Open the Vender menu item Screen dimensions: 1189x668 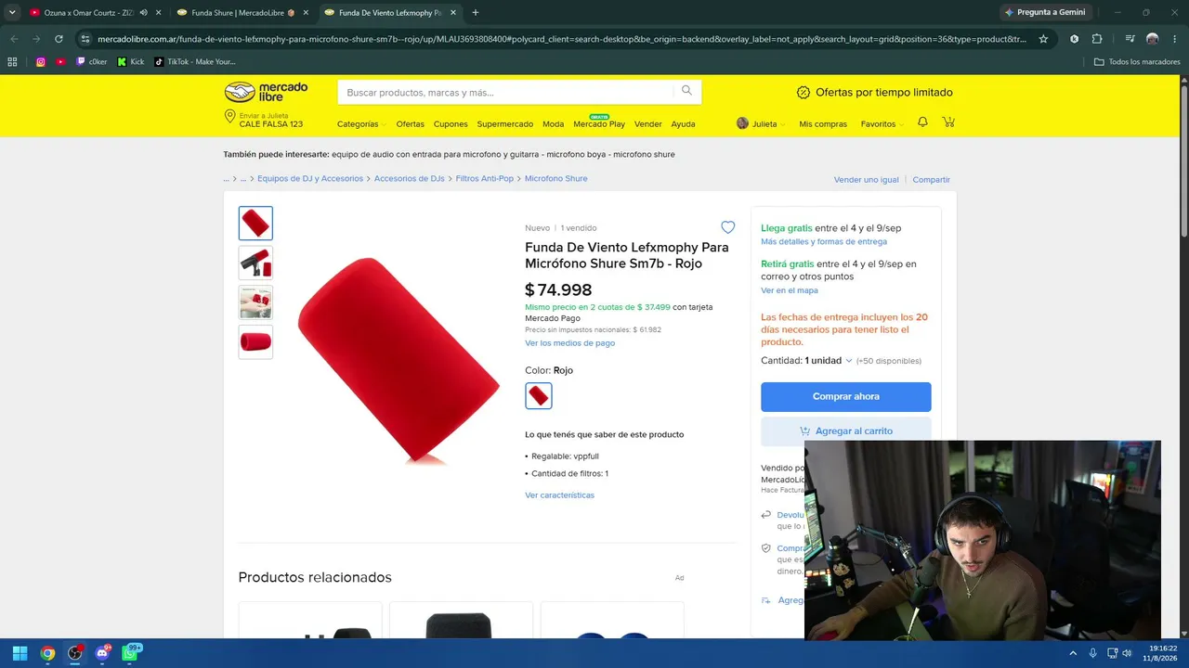[x=648, y=124]
